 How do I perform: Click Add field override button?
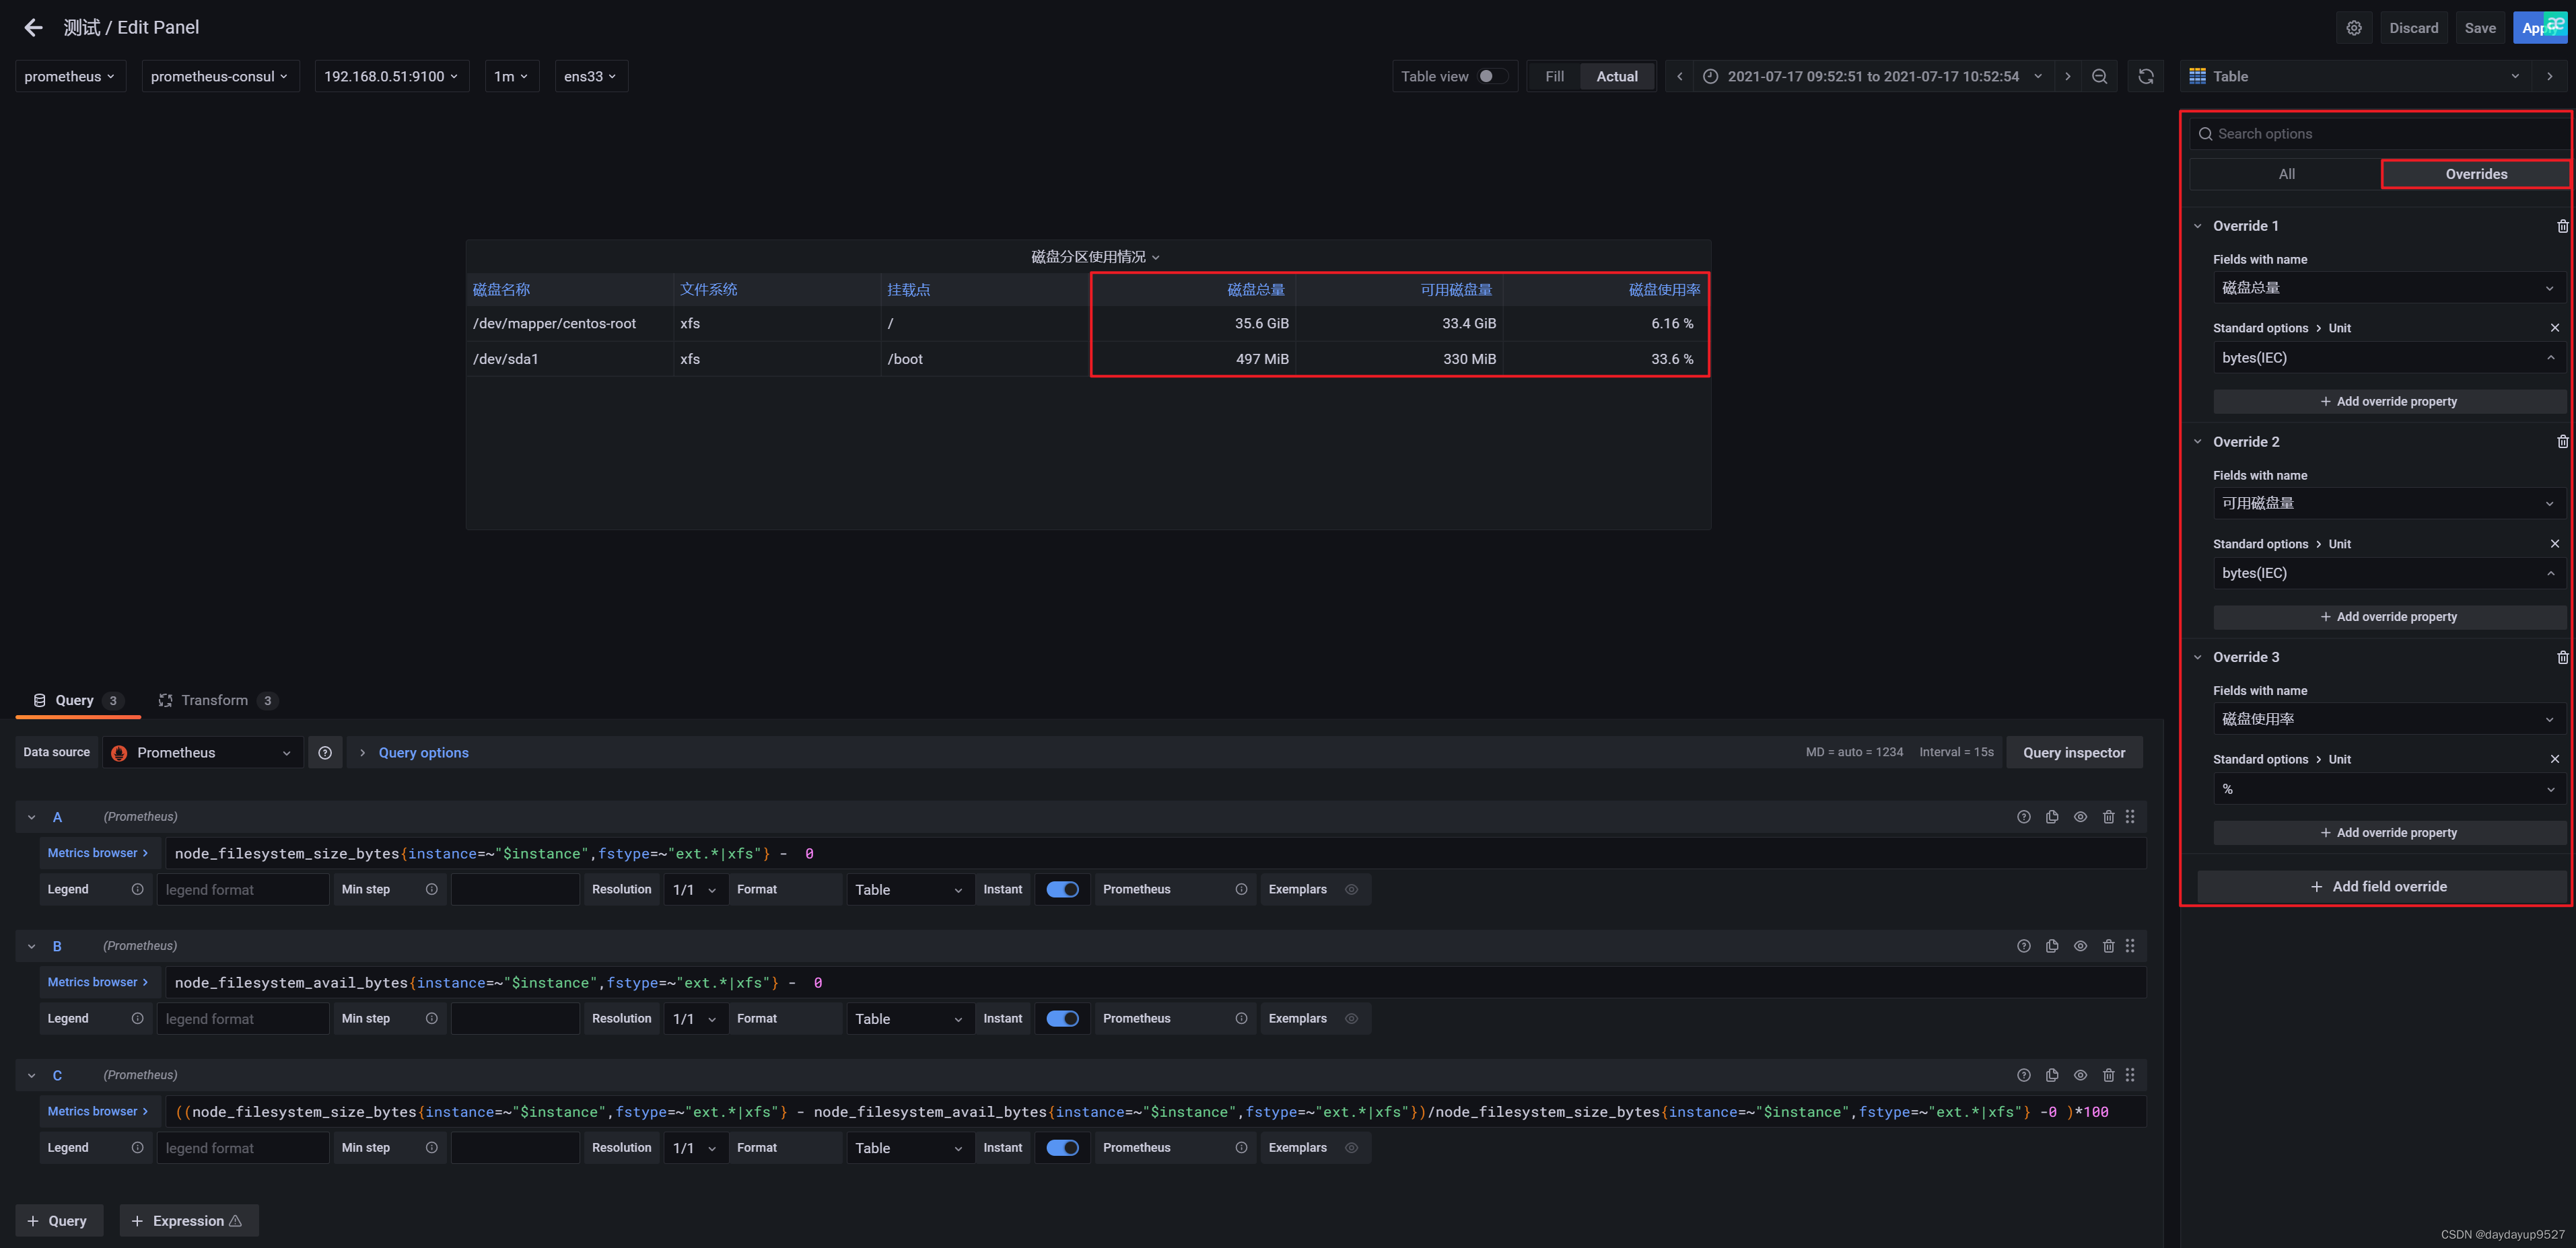pos(2380,886)
